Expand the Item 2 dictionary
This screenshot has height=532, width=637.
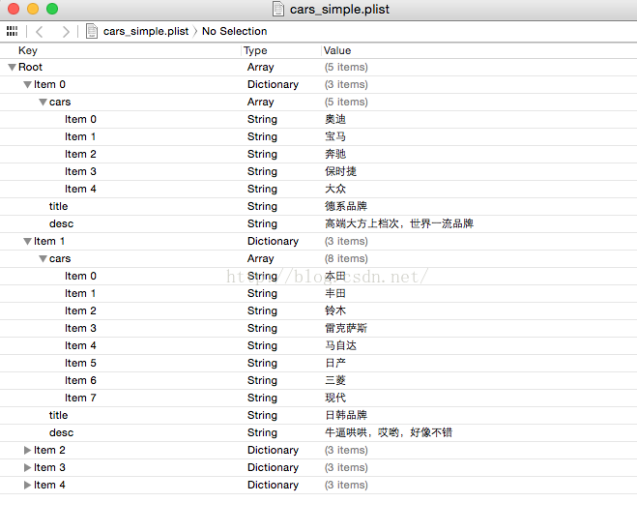coord(28,451)
